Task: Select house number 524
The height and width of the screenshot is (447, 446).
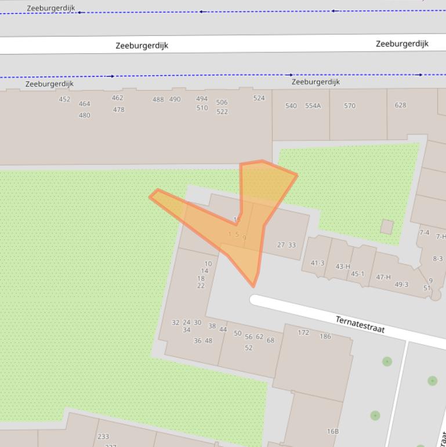Action: pyautogui.click(x=259, y=98)
